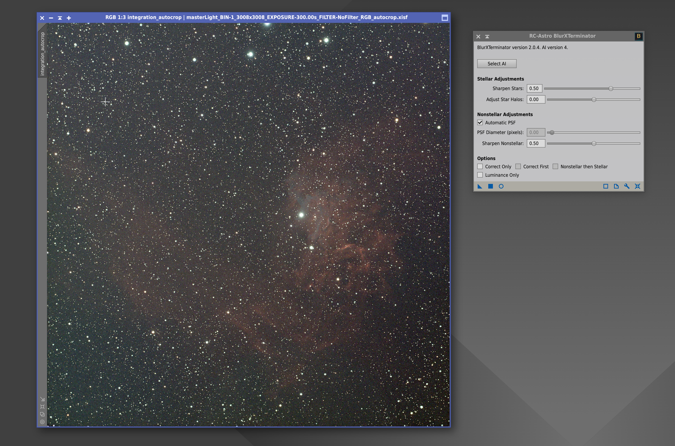The width and height of the screenshot is (675, 446).
Task: Click the blue real-time preview circle icon
Action: click(501, 186)
